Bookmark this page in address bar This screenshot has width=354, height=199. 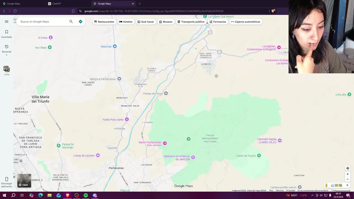73,11
